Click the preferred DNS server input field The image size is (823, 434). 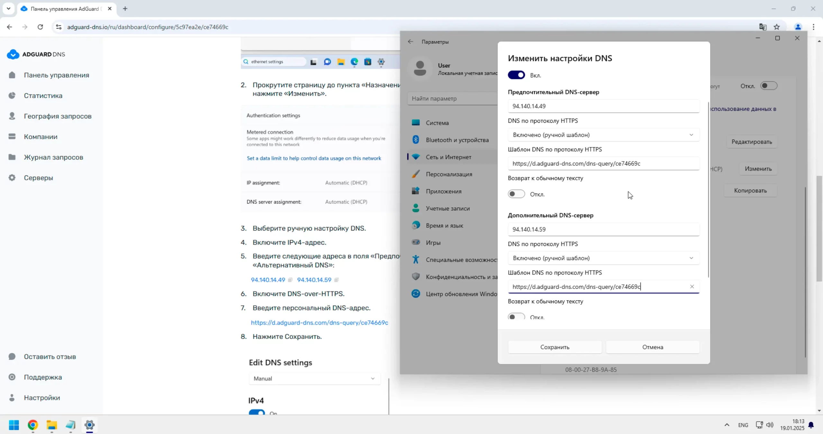click(603, 106)
